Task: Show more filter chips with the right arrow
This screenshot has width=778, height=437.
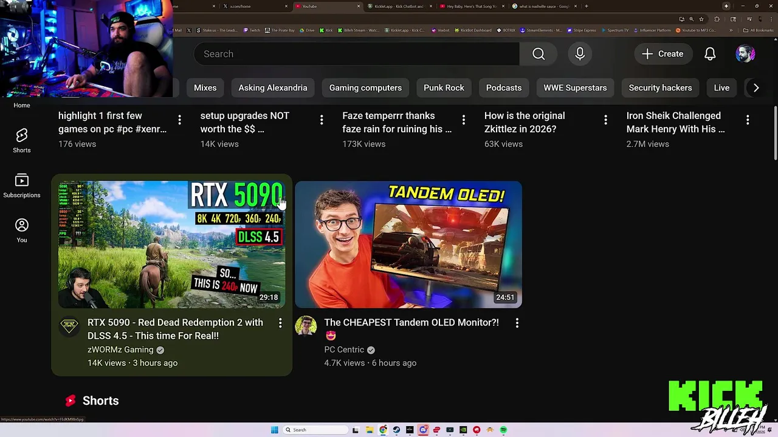Action: [756, 87]
